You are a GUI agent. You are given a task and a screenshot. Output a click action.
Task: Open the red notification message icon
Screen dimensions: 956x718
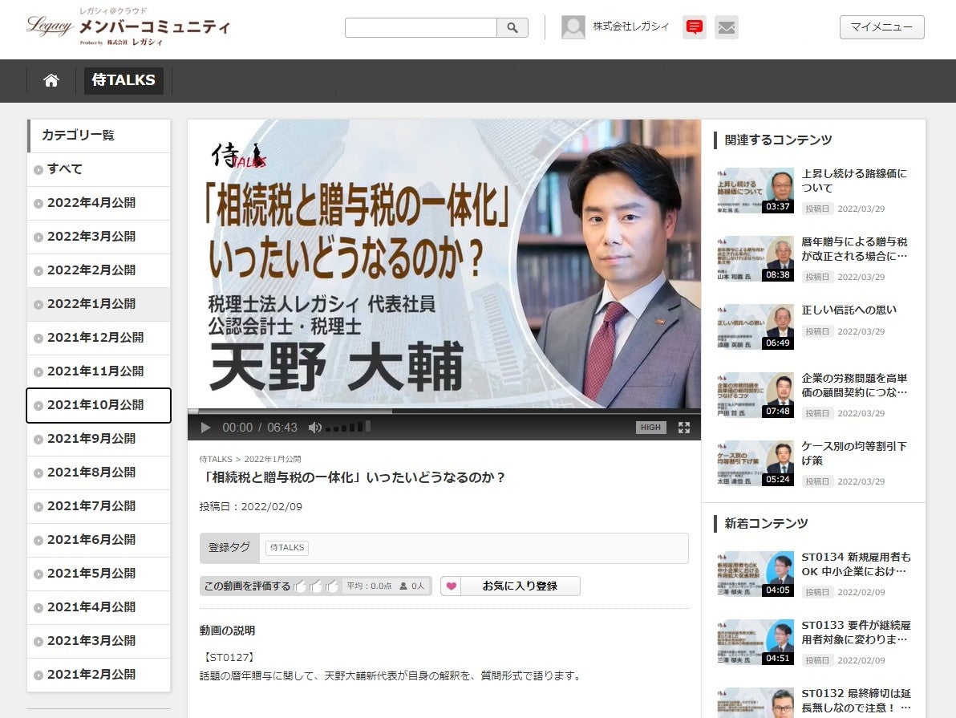click(694, 26)
